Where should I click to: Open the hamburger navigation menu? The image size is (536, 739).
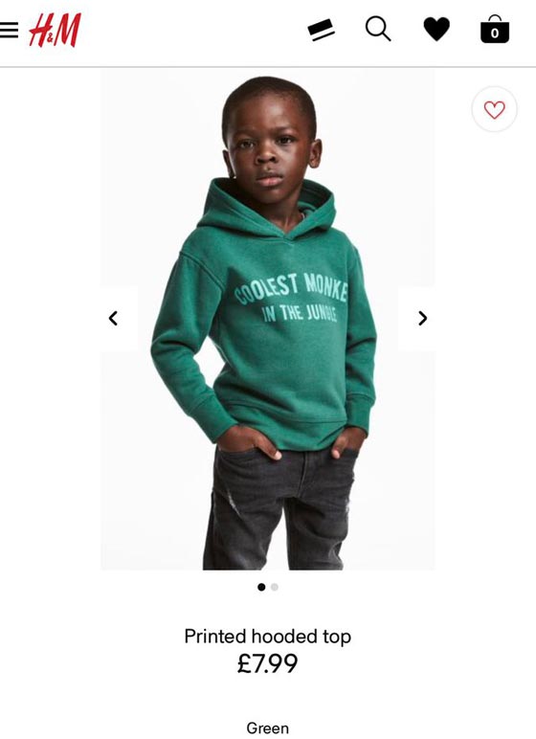point(9,30)
